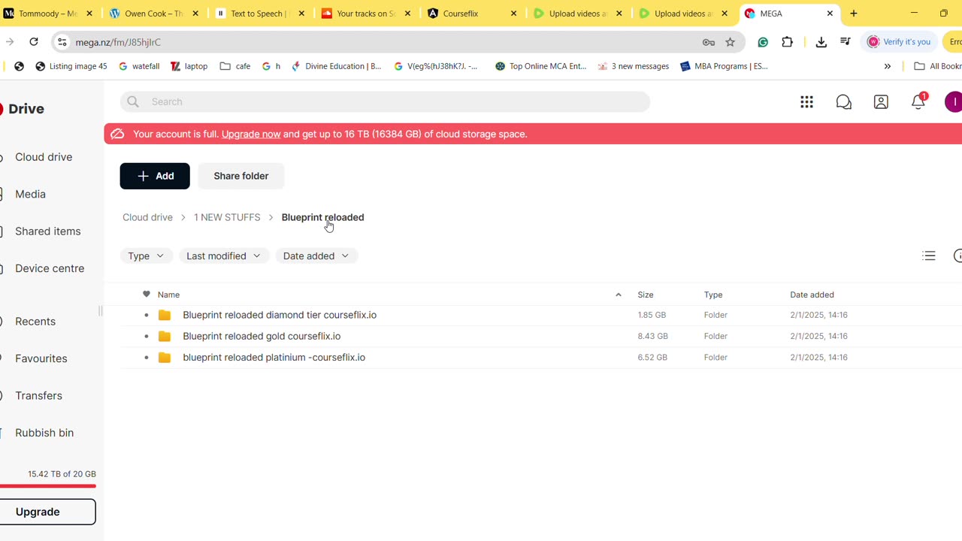
Task: Select folder icon for gold courseflix.io
Action: click(x=165, y=337)
